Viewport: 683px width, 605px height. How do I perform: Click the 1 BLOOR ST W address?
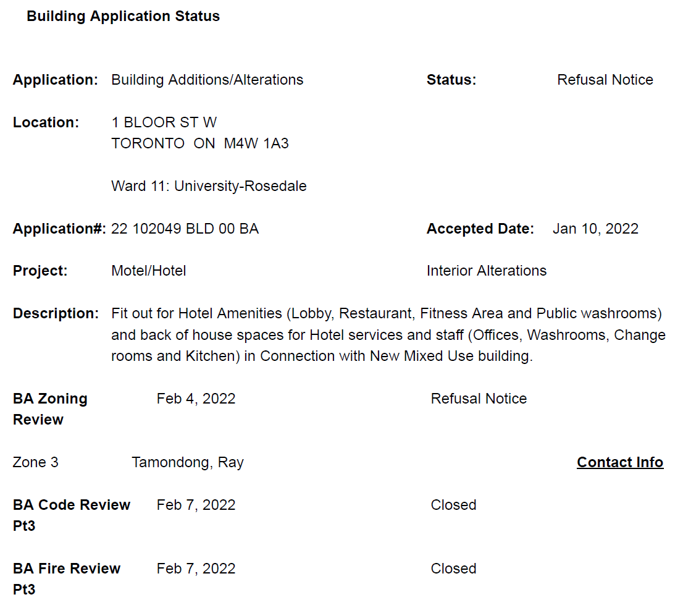(x=164, y=122)
